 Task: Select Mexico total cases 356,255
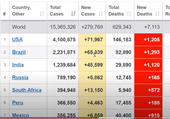[x=66, y=115]
